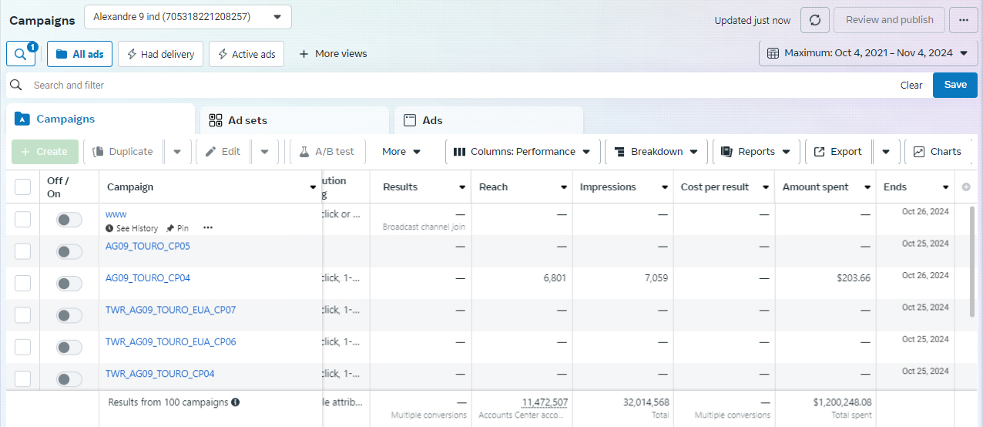983x427 pixels.
Task: Expand the Breakdown dropdown
Action: tap(656, 152)
